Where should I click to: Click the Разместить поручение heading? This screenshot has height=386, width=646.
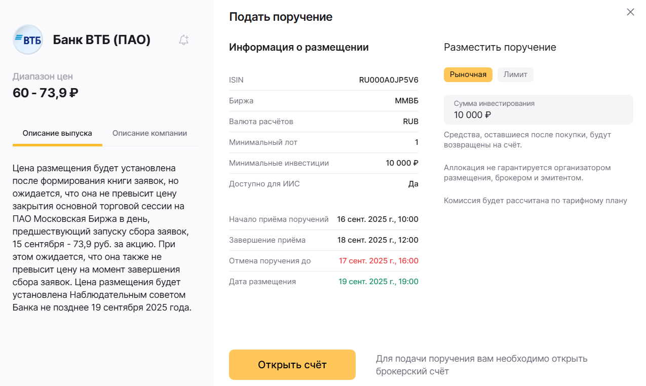coord(500,47)
